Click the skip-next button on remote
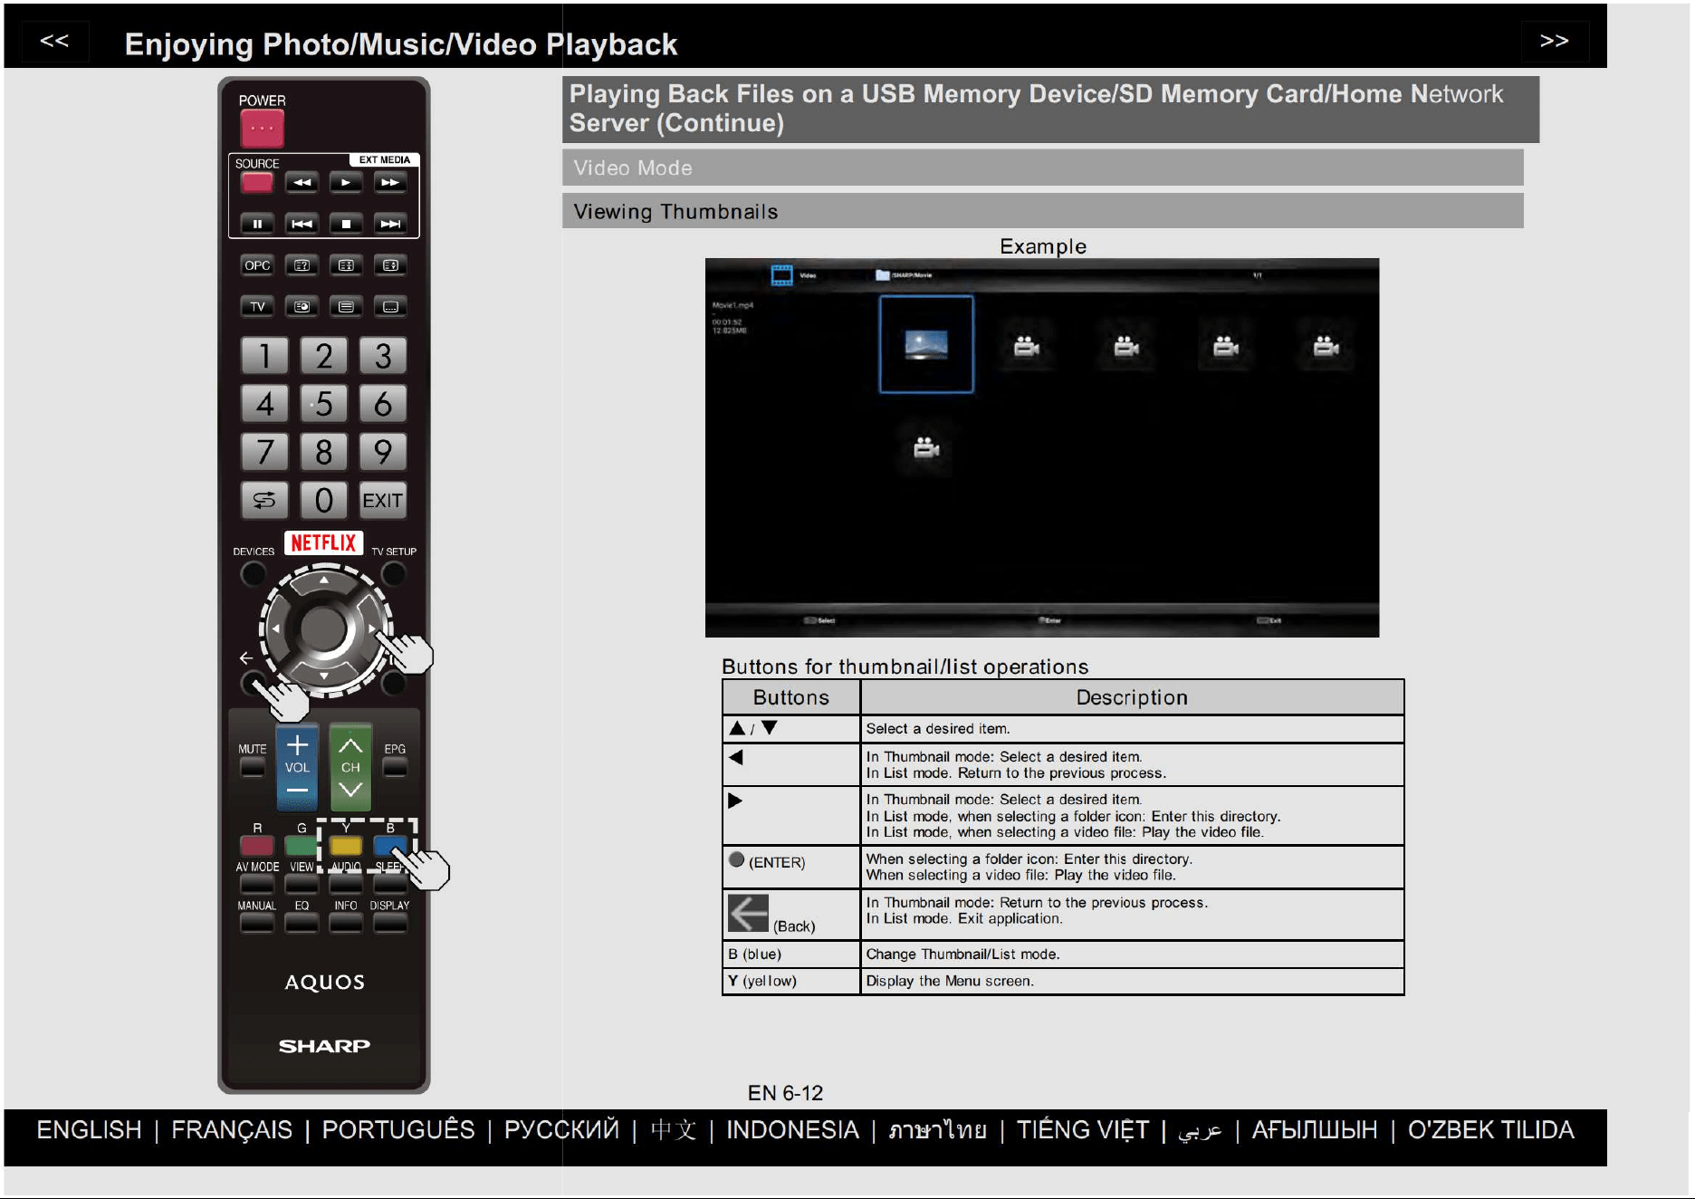This screenshot has height=1199, width=1695. pyautogui.click(x=390, y=223)
